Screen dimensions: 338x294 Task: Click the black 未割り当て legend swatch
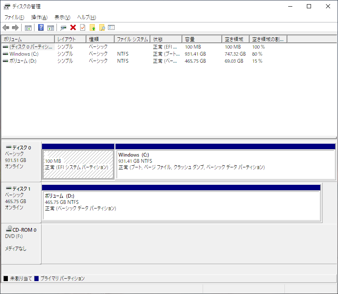(6, 279)
